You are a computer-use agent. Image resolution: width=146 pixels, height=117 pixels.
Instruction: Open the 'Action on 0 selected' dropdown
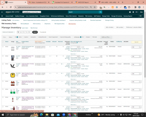(8, 32)
